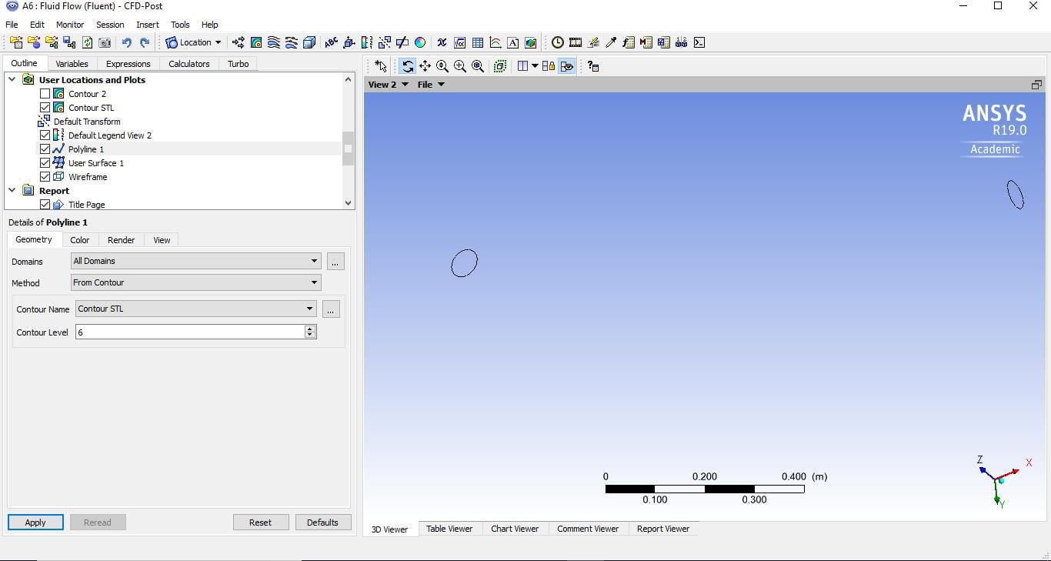Screen dimensions: 1051x561
Task: Enable the Contour 2 checkbox
Action: tap(45, 94)
